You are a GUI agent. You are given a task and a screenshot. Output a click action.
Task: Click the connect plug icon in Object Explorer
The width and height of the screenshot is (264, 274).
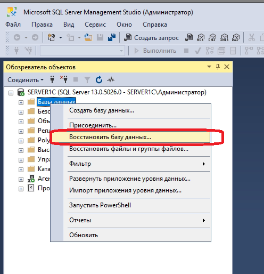coord(52,79)
